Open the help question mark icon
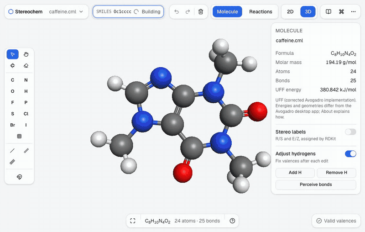Screen dimensions: 365x232 [232, 221]
